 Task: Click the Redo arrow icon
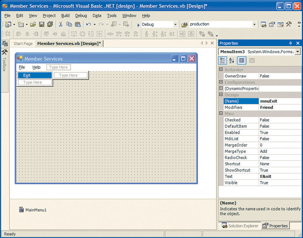pos(101,24)
